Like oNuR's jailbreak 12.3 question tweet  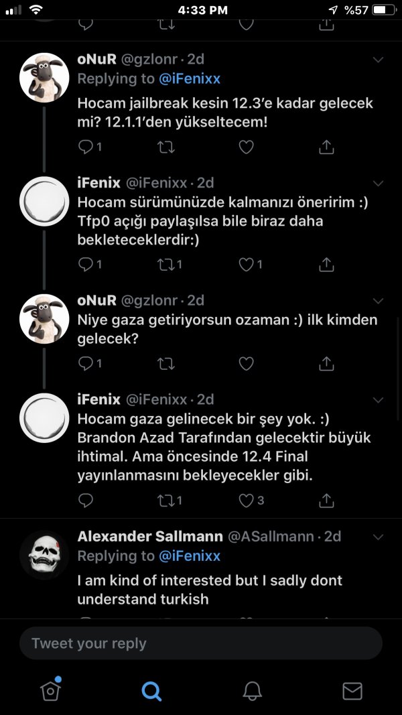(246, 146)
